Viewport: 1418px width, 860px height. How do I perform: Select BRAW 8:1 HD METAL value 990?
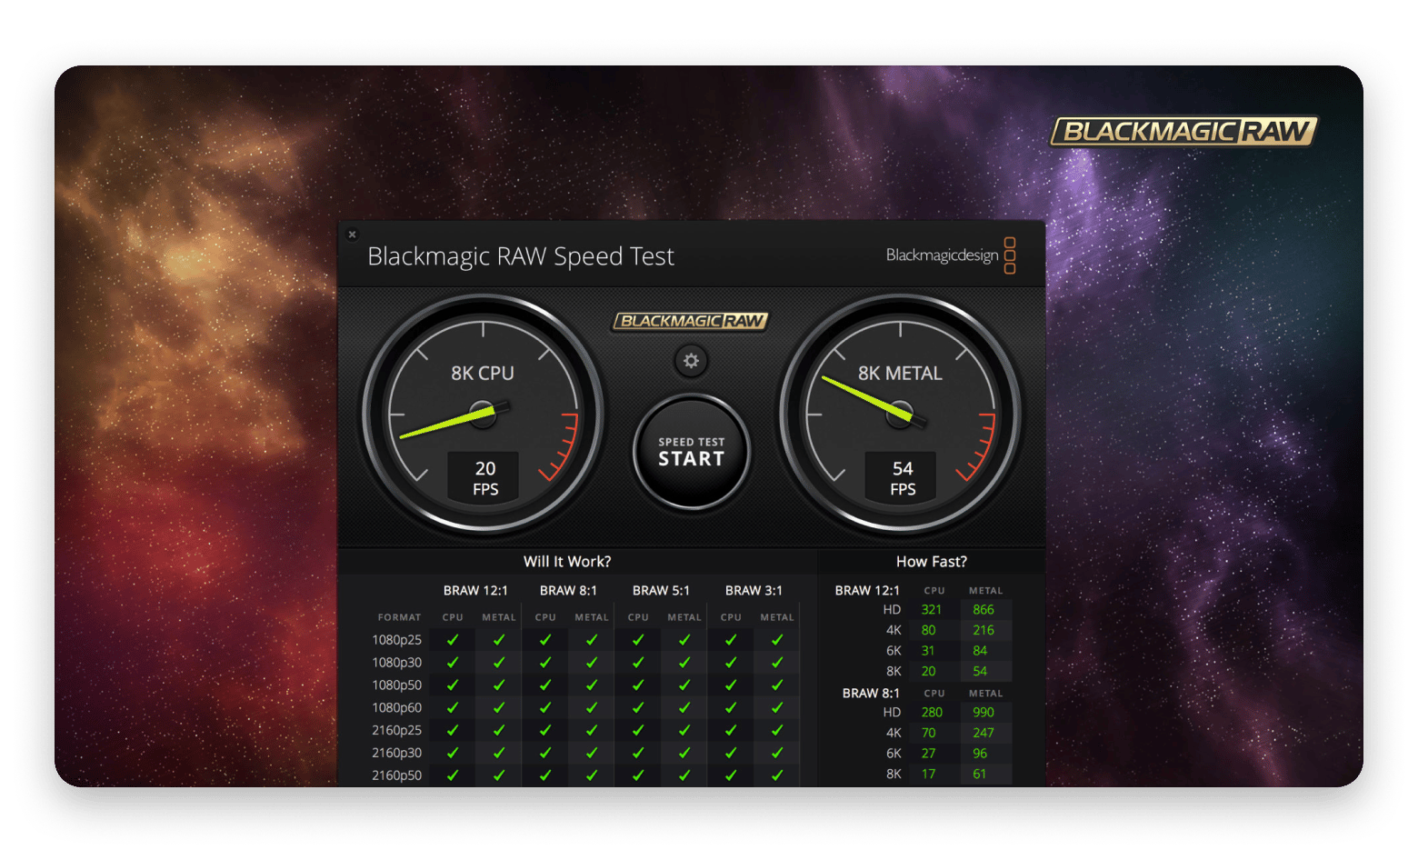pos(984,713)
